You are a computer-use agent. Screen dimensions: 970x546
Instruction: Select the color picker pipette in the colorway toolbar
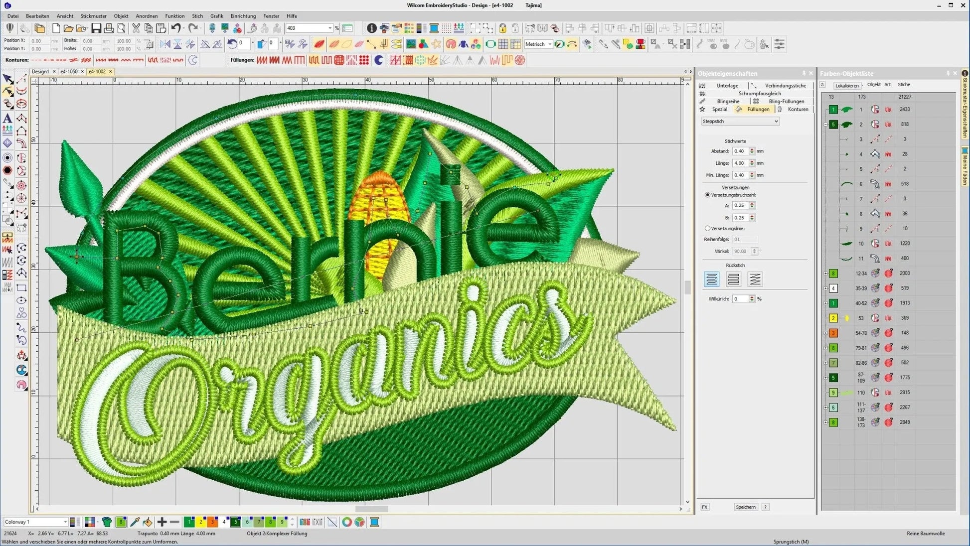point(135,522)
